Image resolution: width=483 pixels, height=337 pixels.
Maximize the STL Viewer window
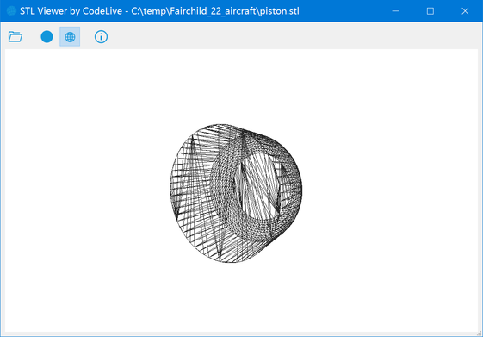[x=430, y=11]
